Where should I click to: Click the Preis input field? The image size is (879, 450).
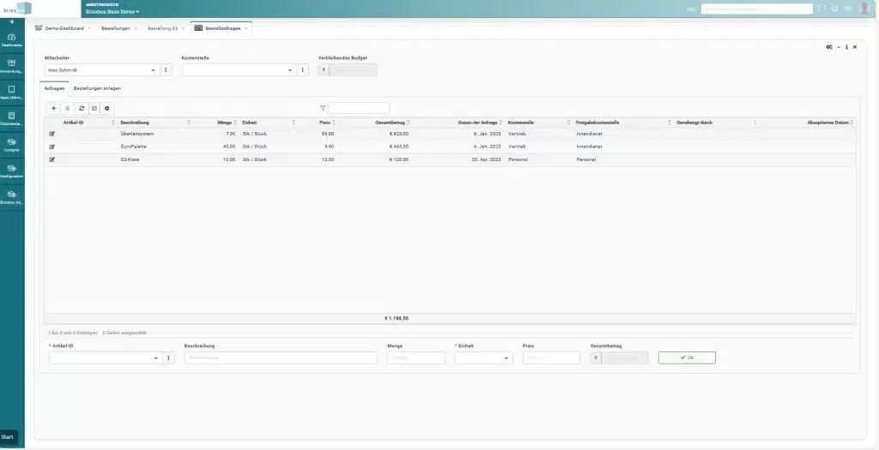(x=552, y=358)
